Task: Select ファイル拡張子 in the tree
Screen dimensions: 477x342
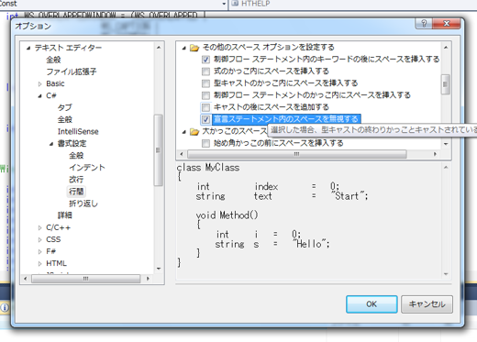Action: pos(72,72)
